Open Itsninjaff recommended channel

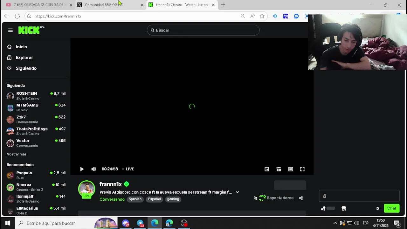point(36,199)
